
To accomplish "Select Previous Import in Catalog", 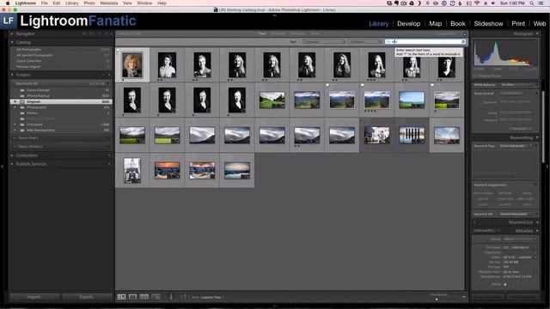I will (x=28, y=67).
